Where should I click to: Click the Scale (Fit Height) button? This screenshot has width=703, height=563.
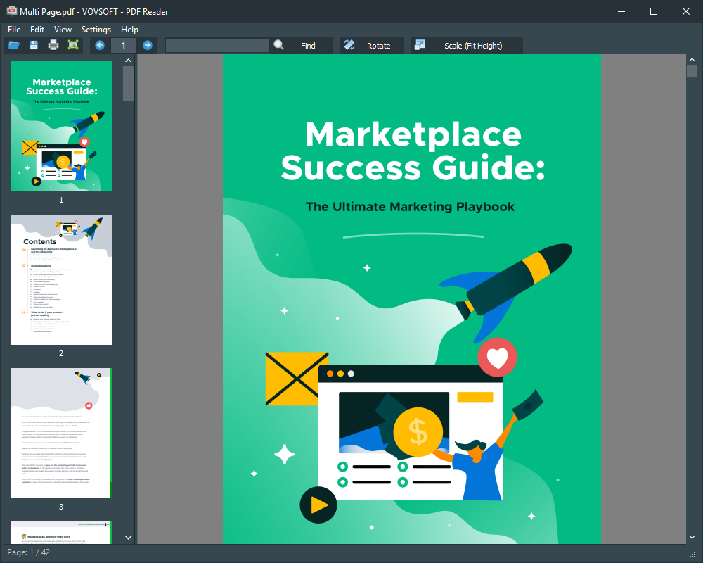click(467, 45)
